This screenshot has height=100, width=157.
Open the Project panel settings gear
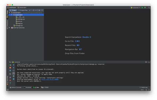[x=39, y=10]
